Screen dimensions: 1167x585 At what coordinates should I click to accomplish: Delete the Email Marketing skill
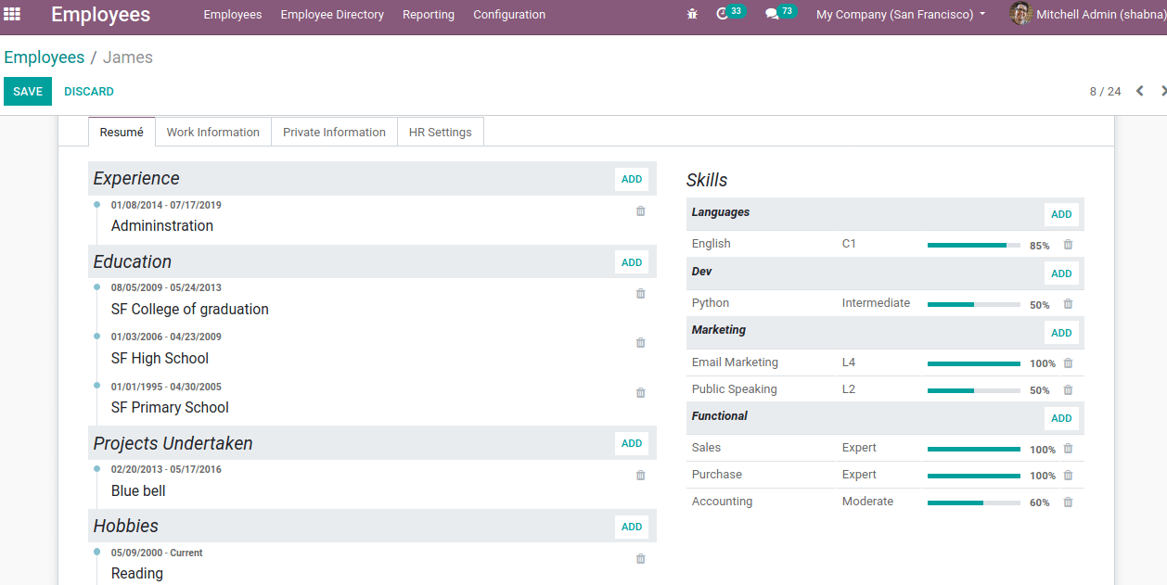(1068, 363)
